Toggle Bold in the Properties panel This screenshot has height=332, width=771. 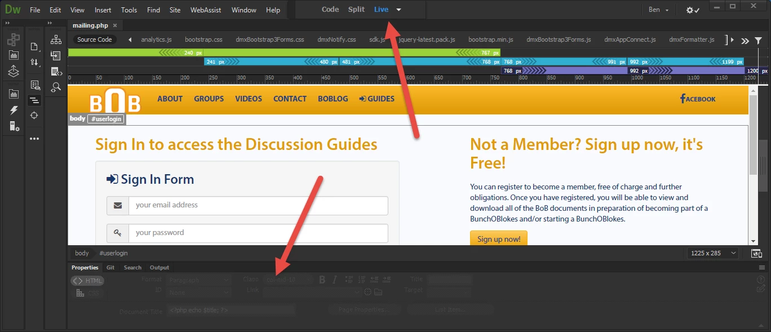coord(322,280)
